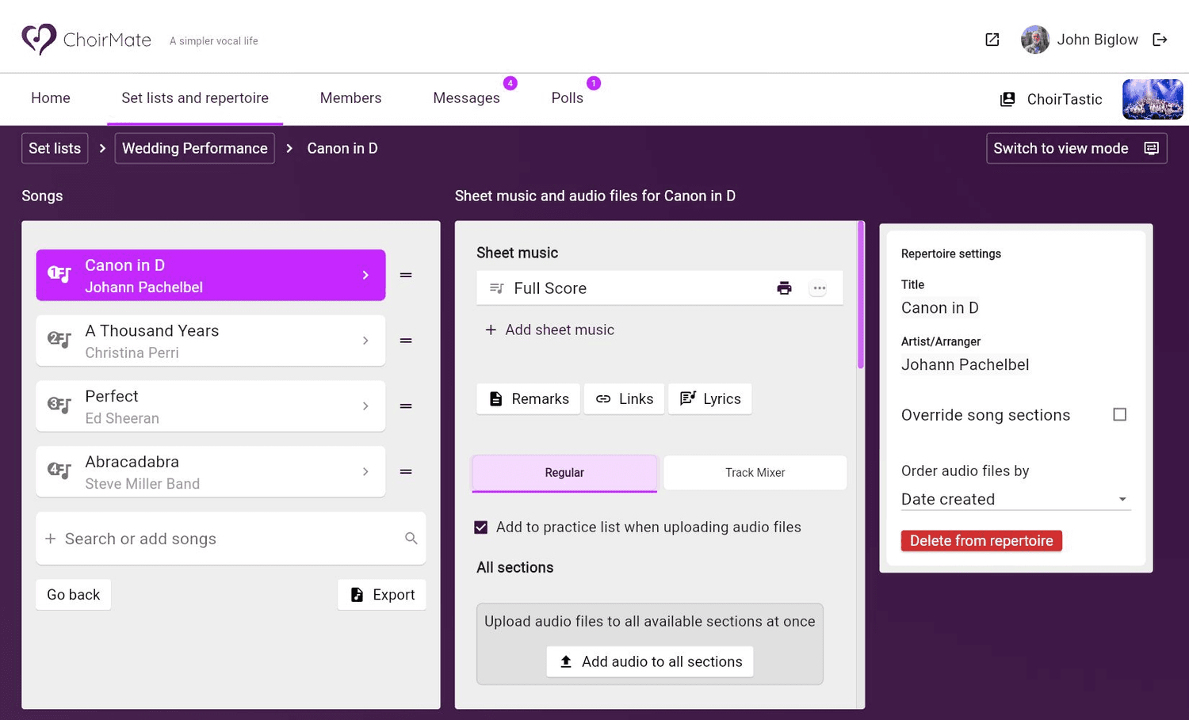Open the Messages tab
The width and height of the screenshot is (1189, 720).
click(467, 98)
